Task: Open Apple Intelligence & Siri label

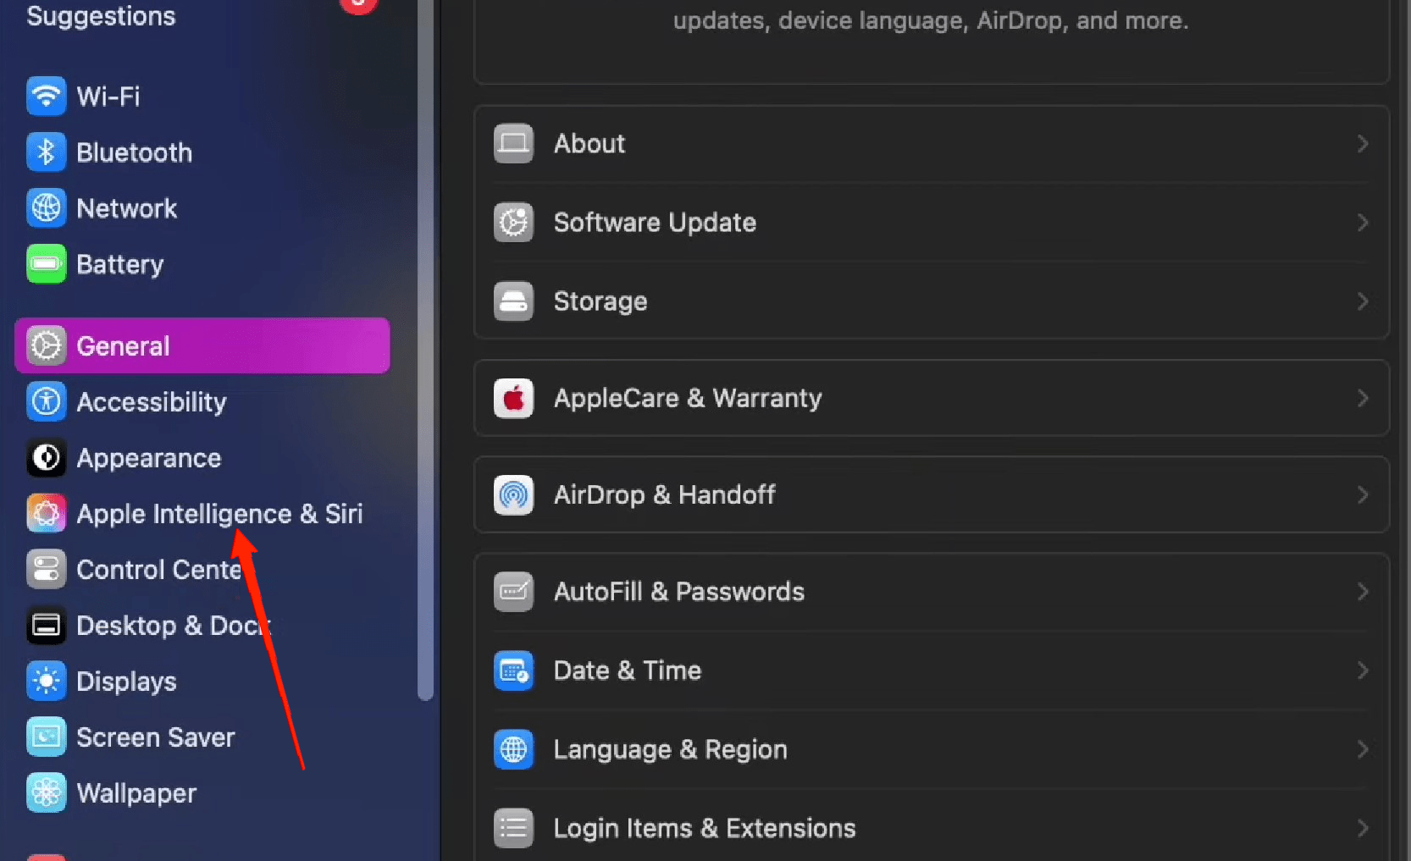Action: pyautogui.click(x=220, y=514)
